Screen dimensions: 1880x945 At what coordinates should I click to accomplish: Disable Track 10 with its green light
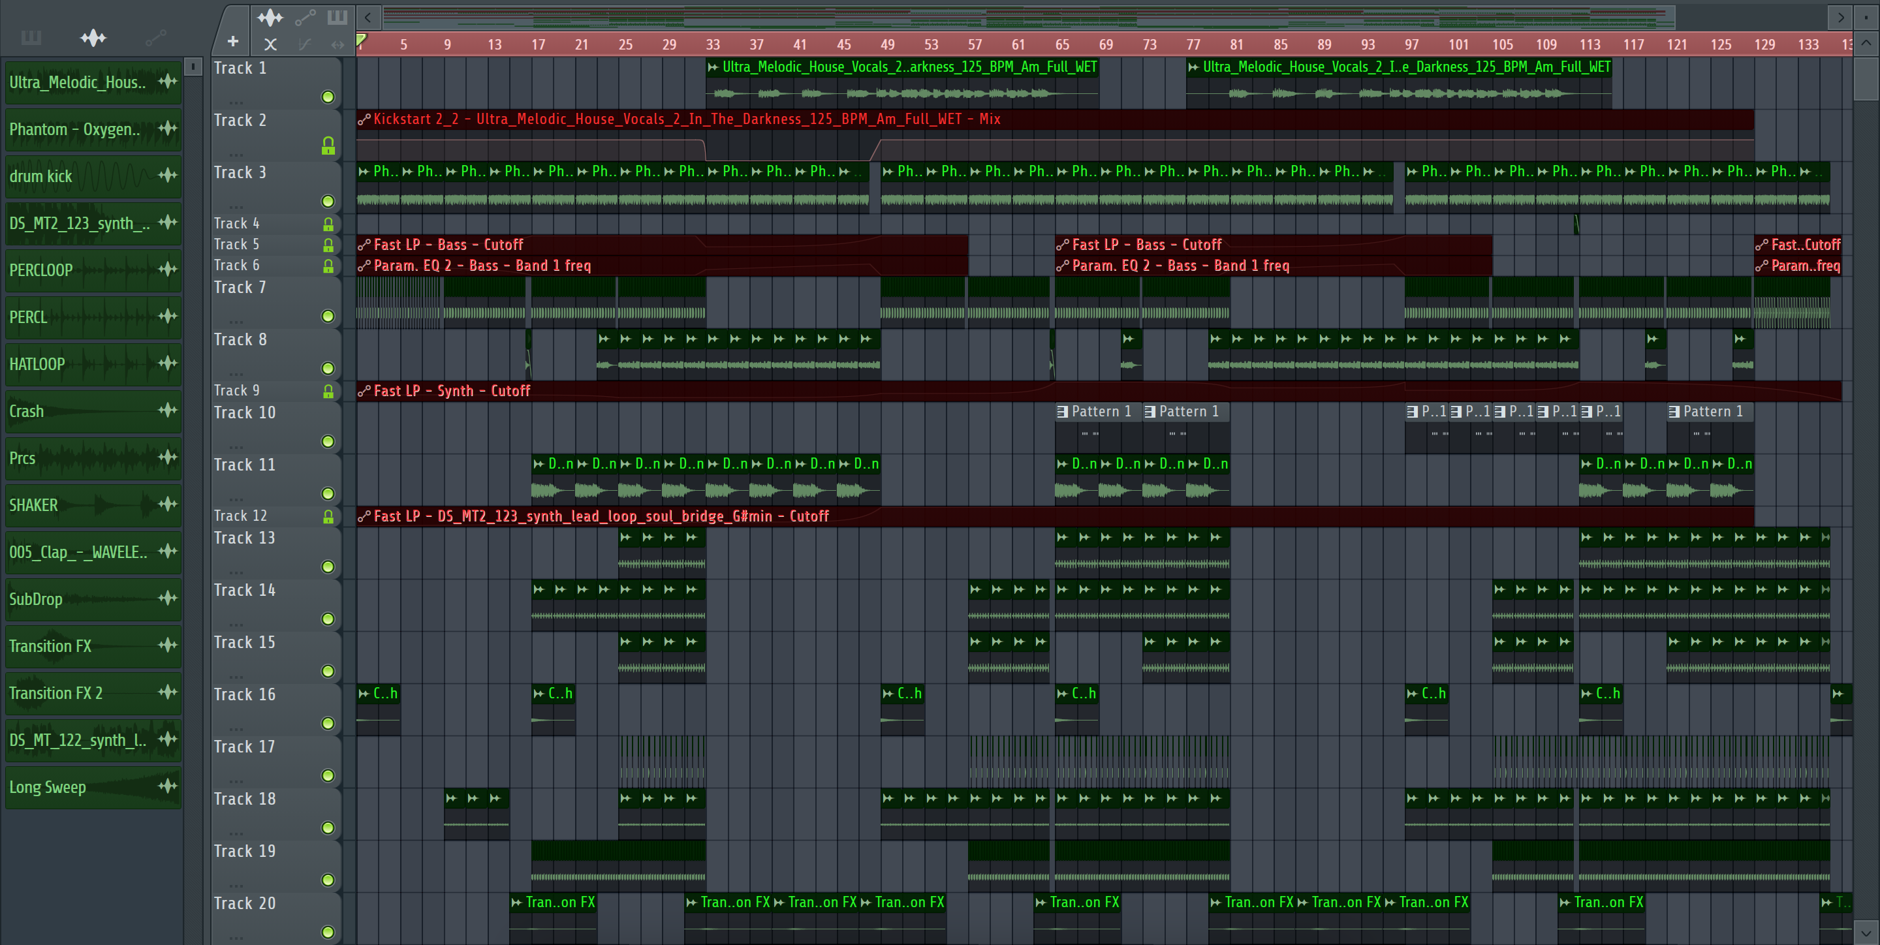[328, 441]
